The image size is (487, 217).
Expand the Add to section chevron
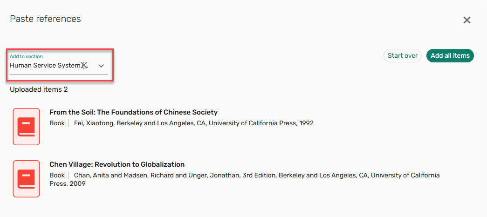[101, 66]
